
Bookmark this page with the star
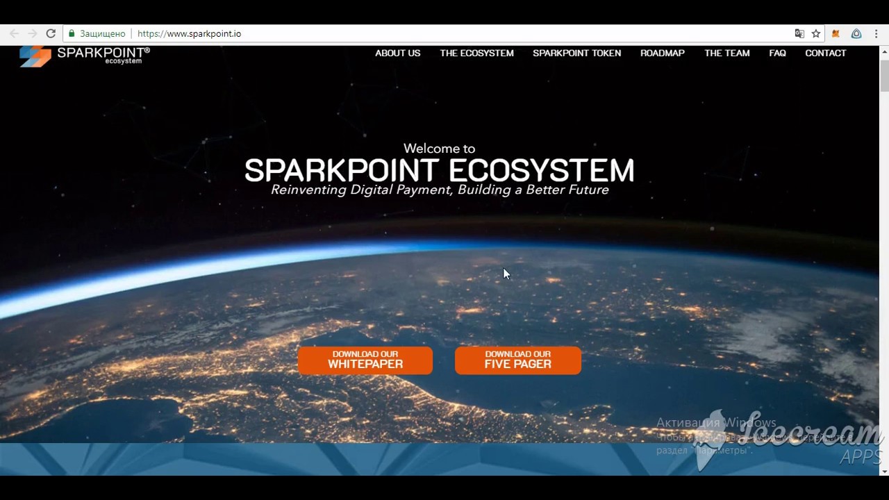[816, 33]
